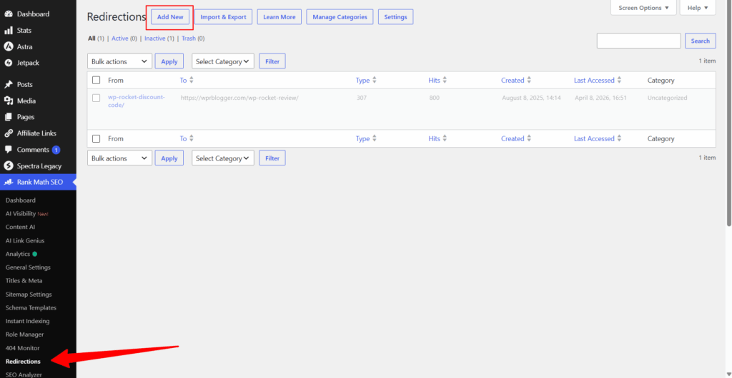Click the top Apply button
This screenshot has height=378, width=732.
point(169,61)
